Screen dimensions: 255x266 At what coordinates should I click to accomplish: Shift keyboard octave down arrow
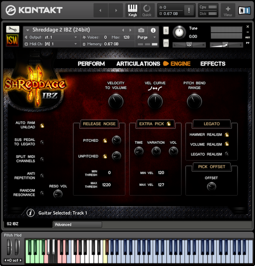(5, 260)
